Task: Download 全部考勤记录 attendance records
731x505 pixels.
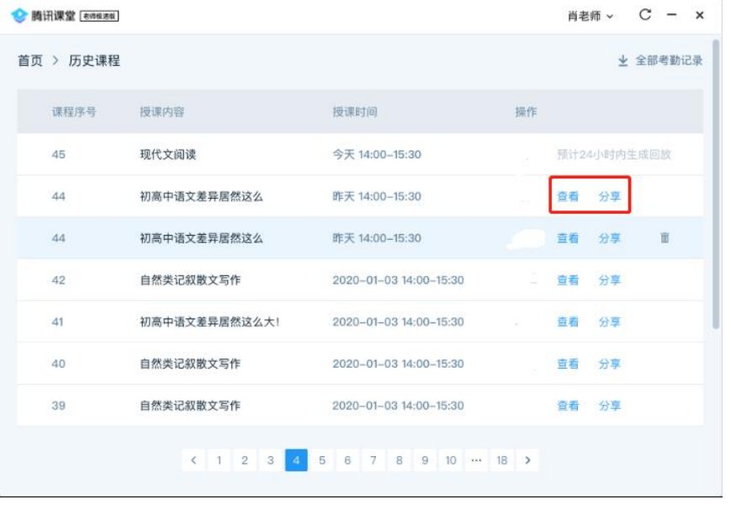Action: pos(660,61)
